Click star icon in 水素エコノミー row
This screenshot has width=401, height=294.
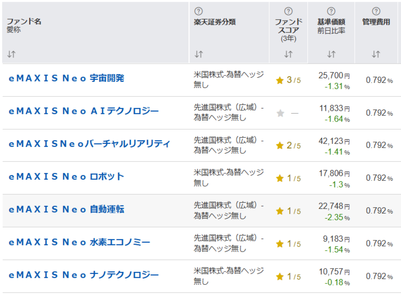click(280, 244)
